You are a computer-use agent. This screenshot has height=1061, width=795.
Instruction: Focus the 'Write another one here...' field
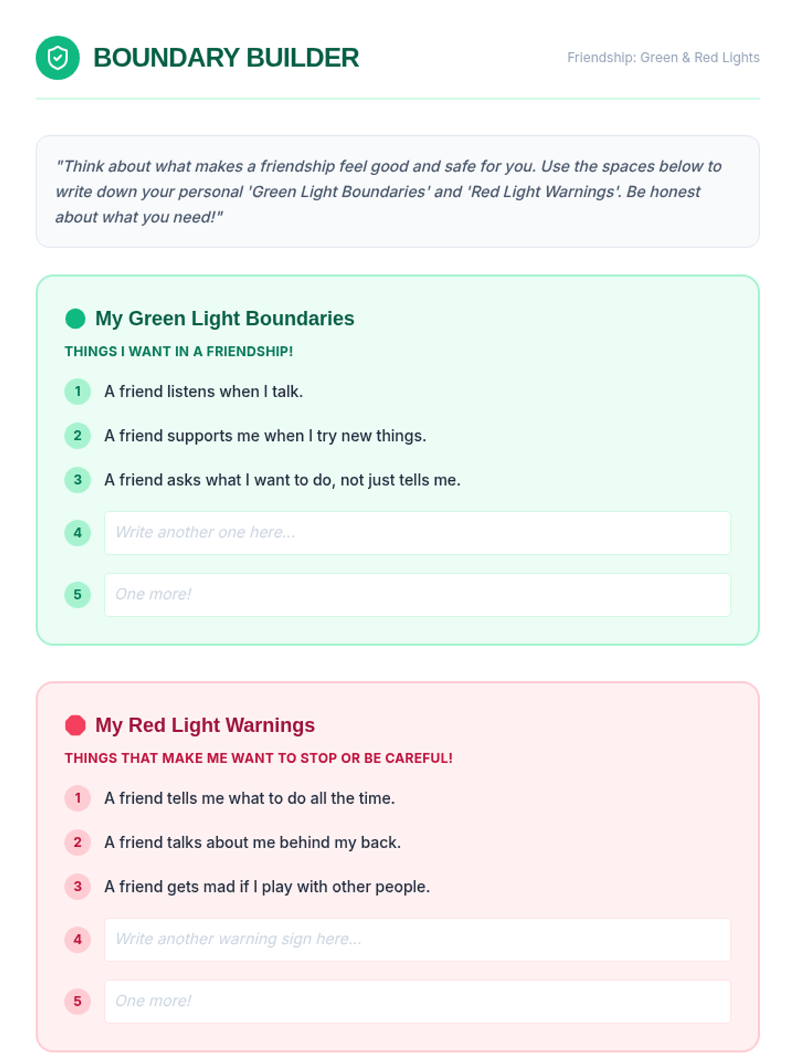[417, 532]
